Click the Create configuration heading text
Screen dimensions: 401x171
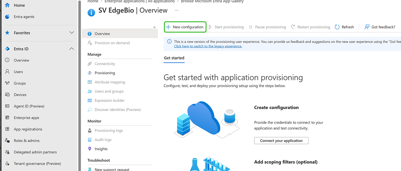click(276, 107)
